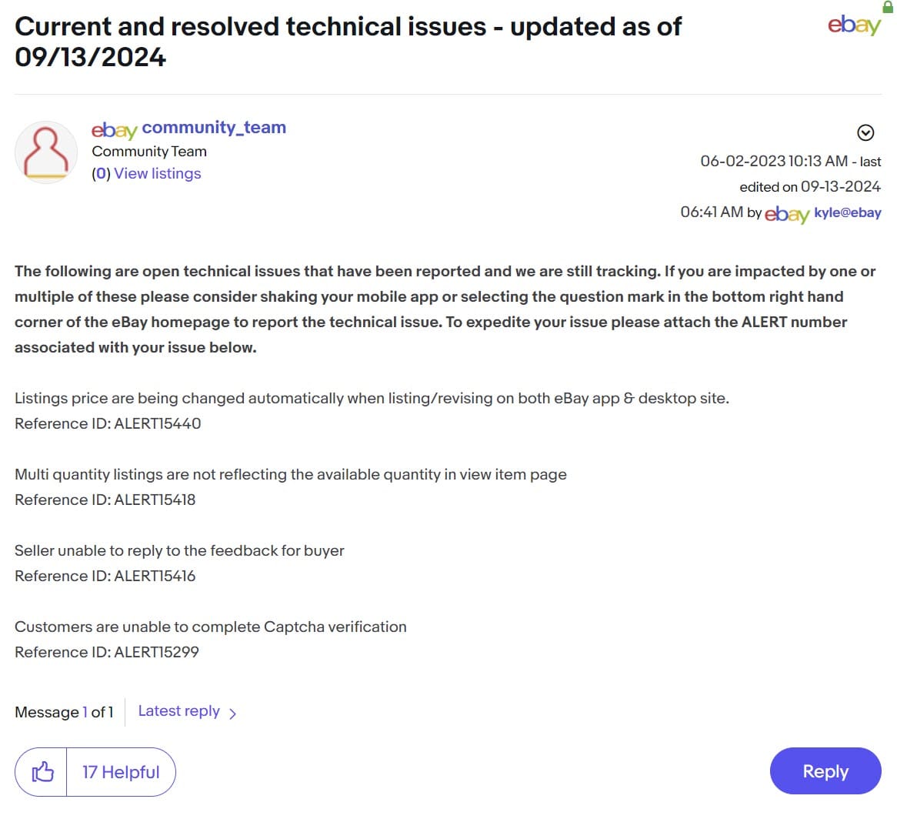This screenshot has width=897, height=829.
Task: Jump to the Latest reply
Action: click(178, 711)
